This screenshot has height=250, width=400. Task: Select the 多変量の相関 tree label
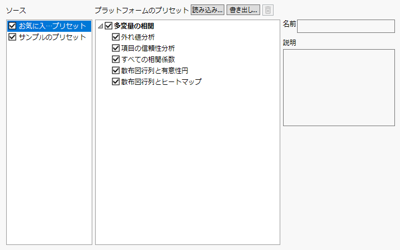click(x=134, y=26)
